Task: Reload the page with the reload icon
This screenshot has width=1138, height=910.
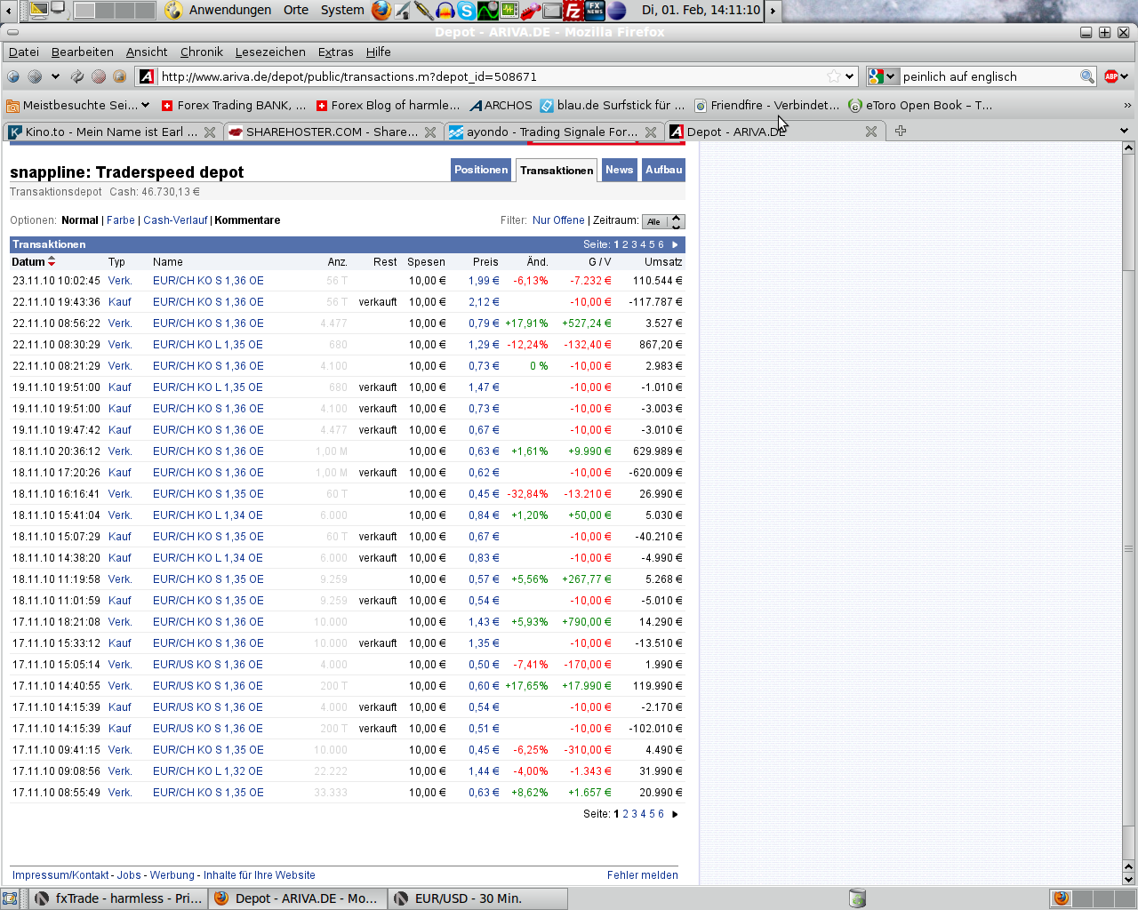Action: 77,76
